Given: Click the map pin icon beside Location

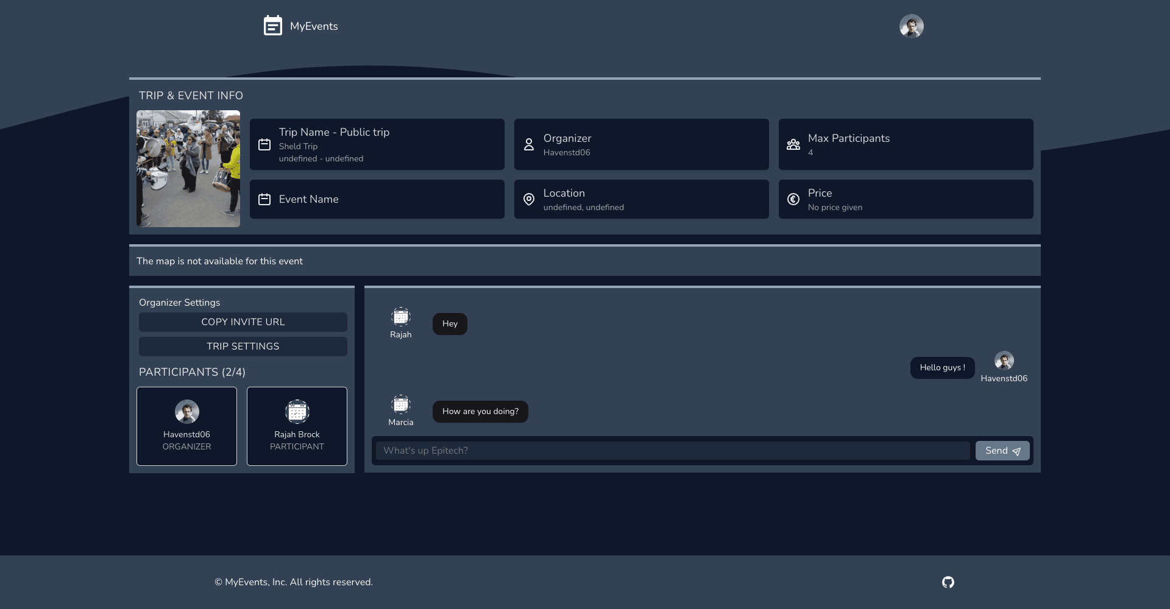Looking at the screenshot, I should coord(528,199).
